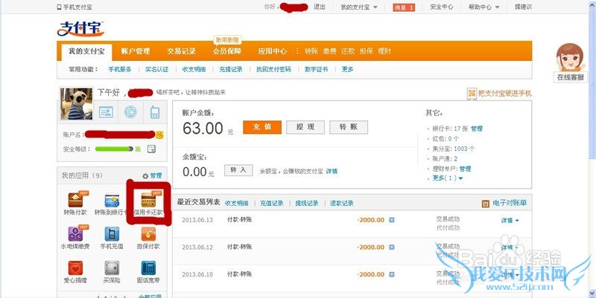This screenshot has width=596, height=298.
Task: Click the icon next to security level
Action: click(x=151, y=149)
